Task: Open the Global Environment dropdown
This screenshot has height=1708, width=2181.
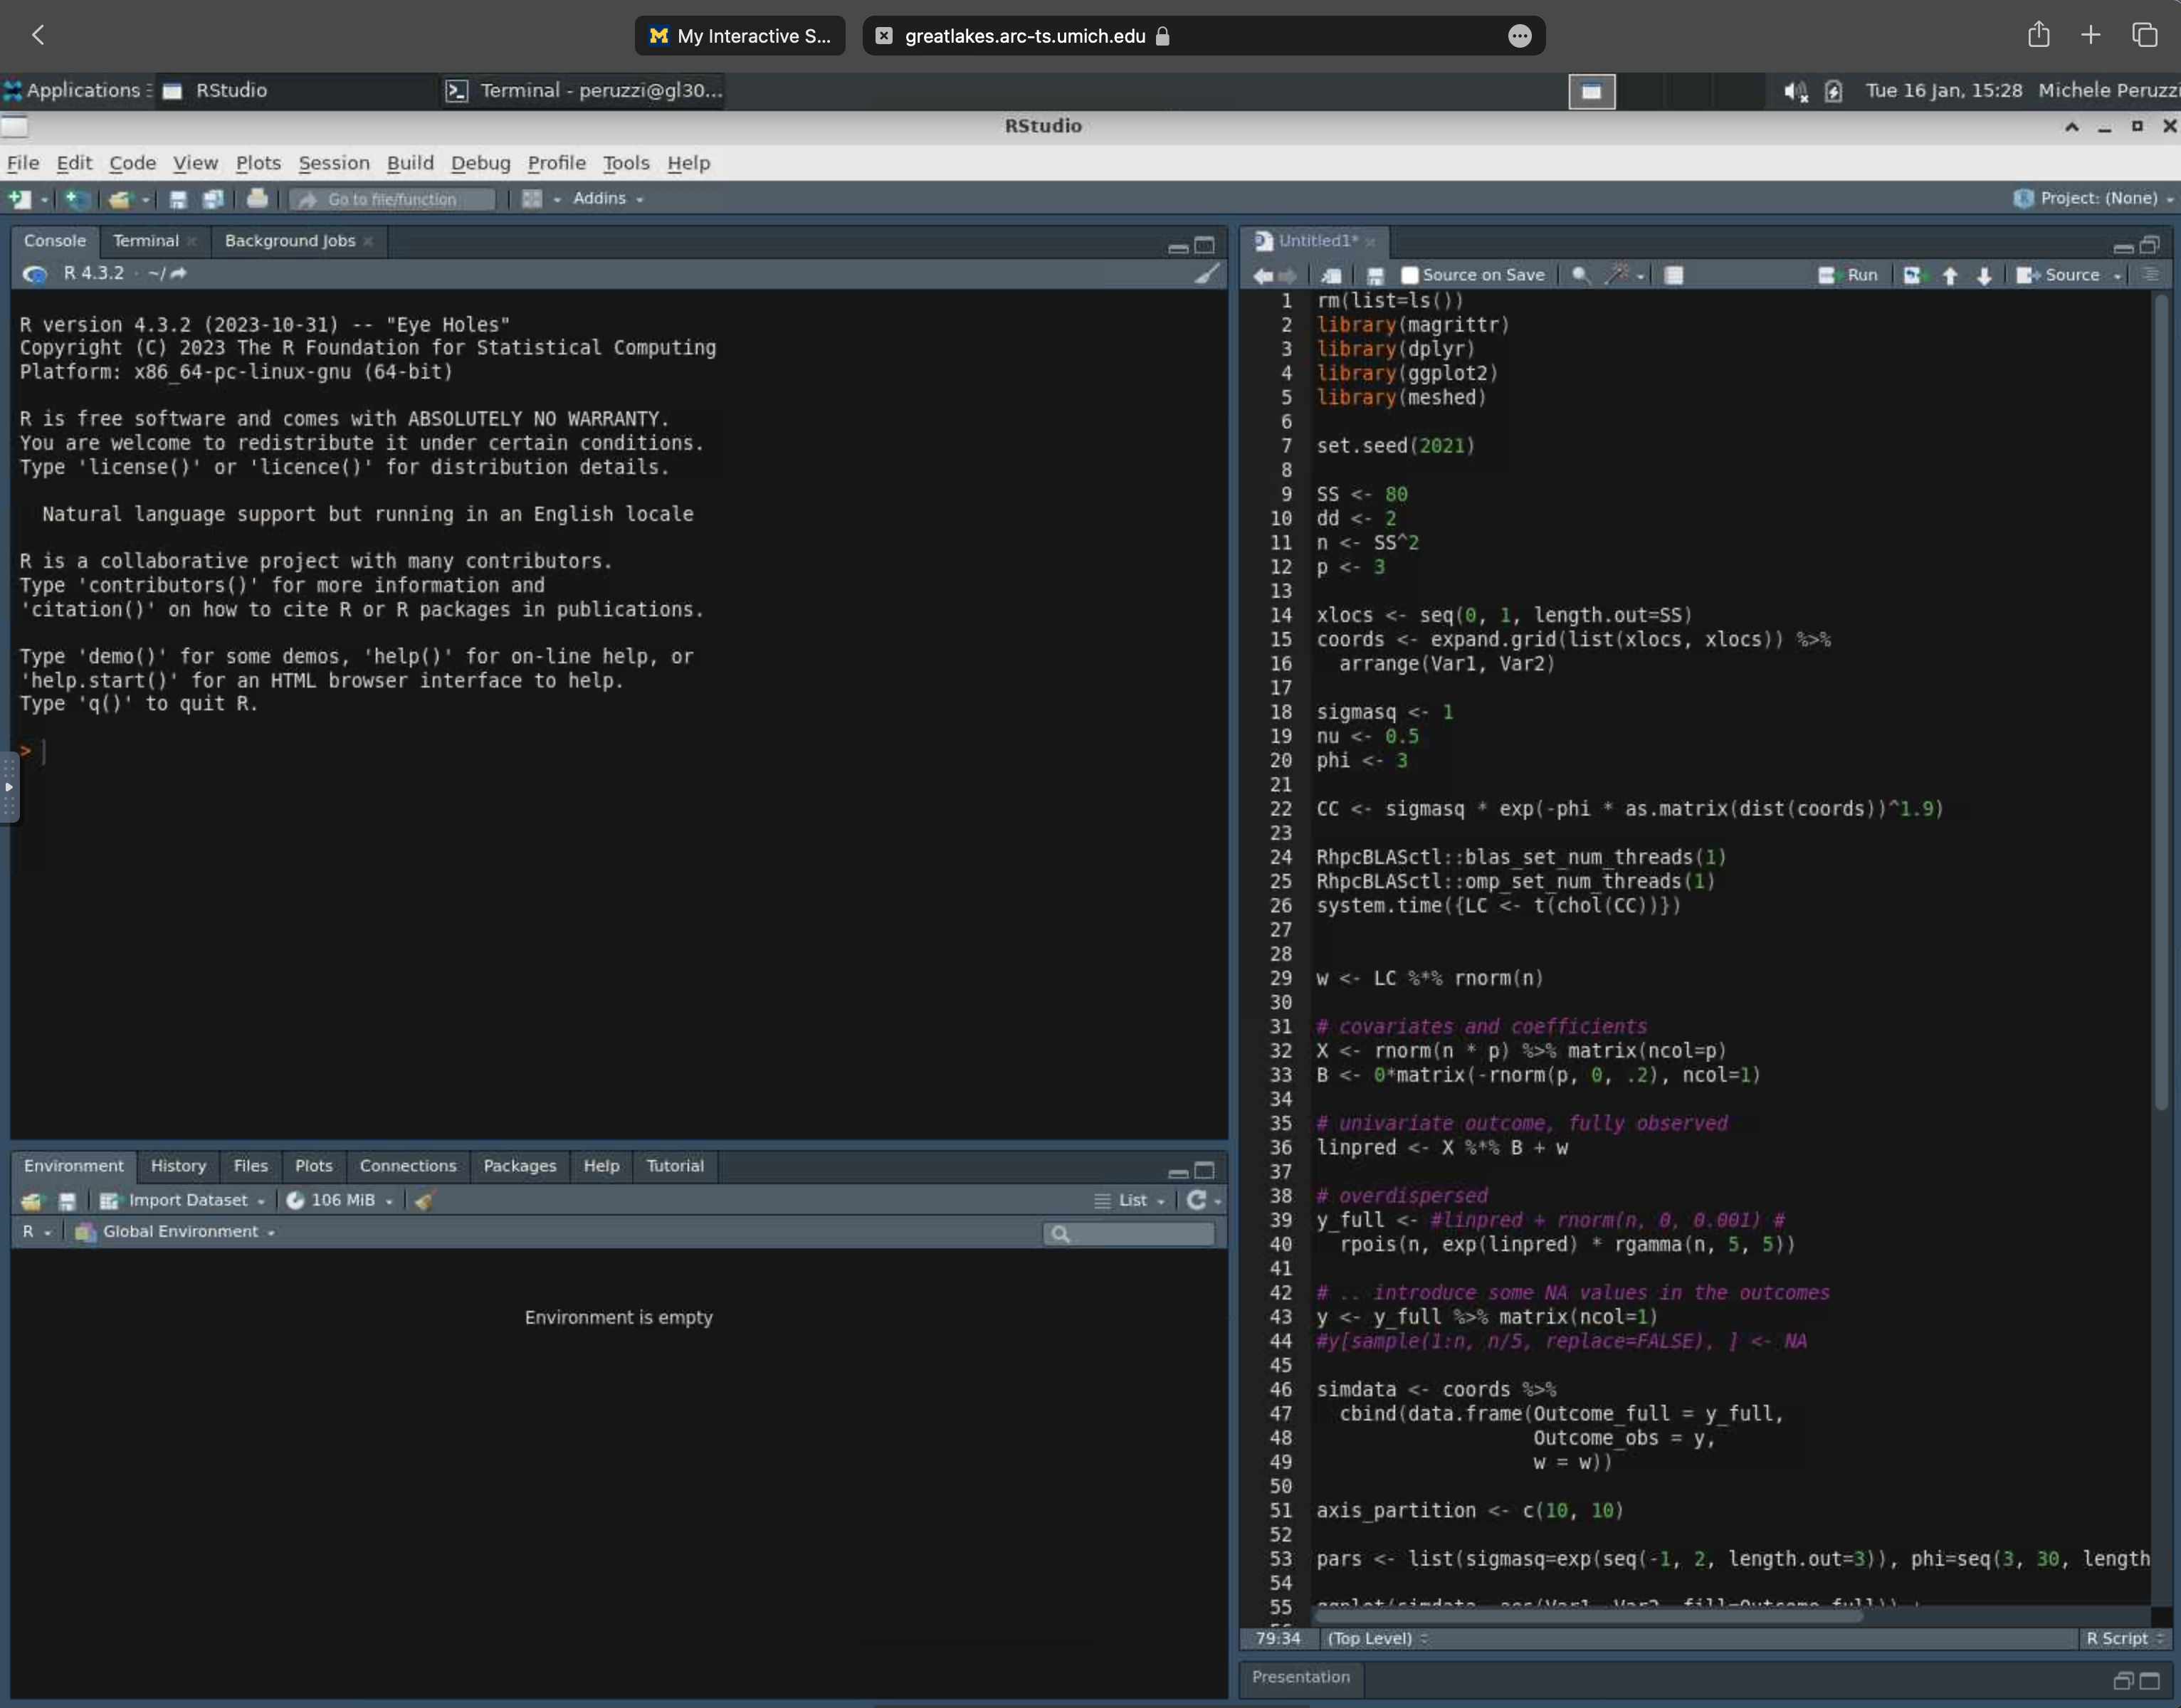Action: [x=180, y=1231]
